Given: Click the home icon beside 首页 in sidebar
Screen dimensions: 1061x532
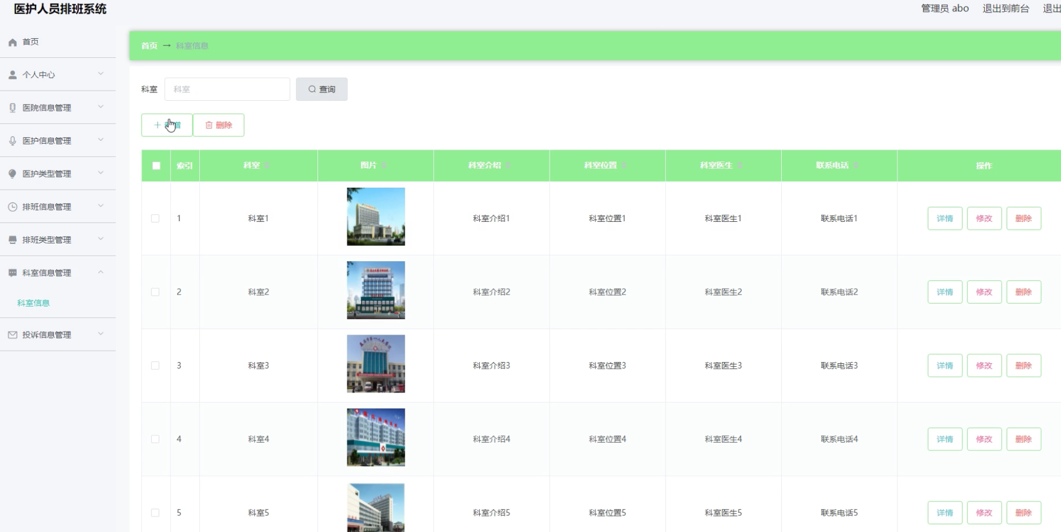Looking at the screenshot, I should tap(13, 42).
